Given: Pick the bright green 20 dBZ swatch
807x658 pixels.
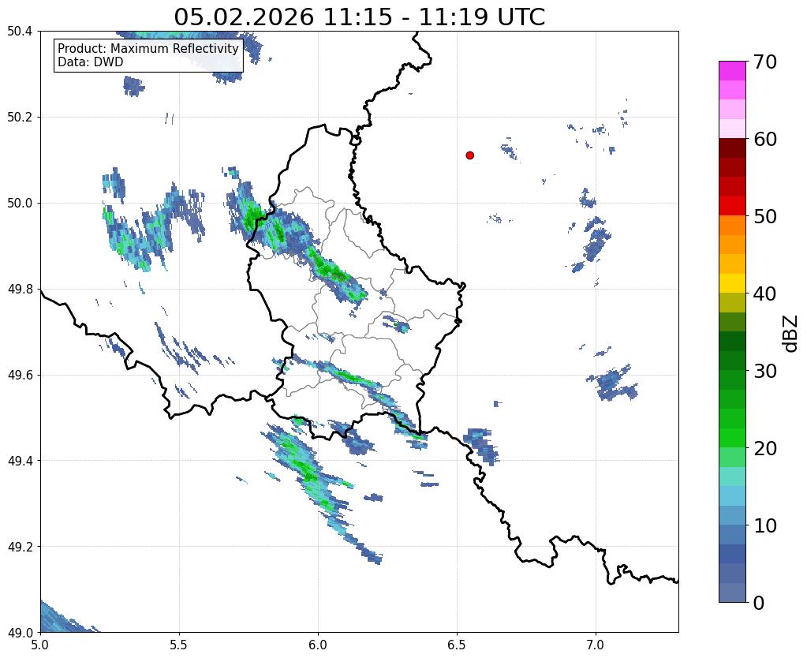Looking at the screenshot, I should [x=732, y=438].
